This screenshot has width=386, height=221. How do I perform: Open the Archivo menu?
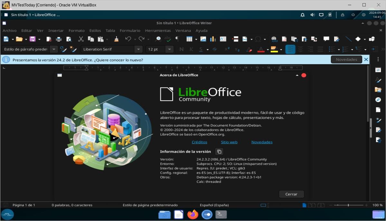[x=10, y=31]
